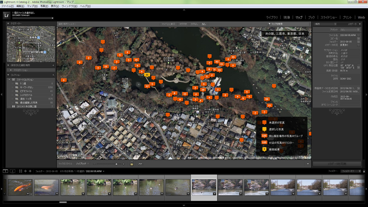This screenshot has width=368, height=207.
Task: Open the 表示(V) menu
Action: (55, 6)
